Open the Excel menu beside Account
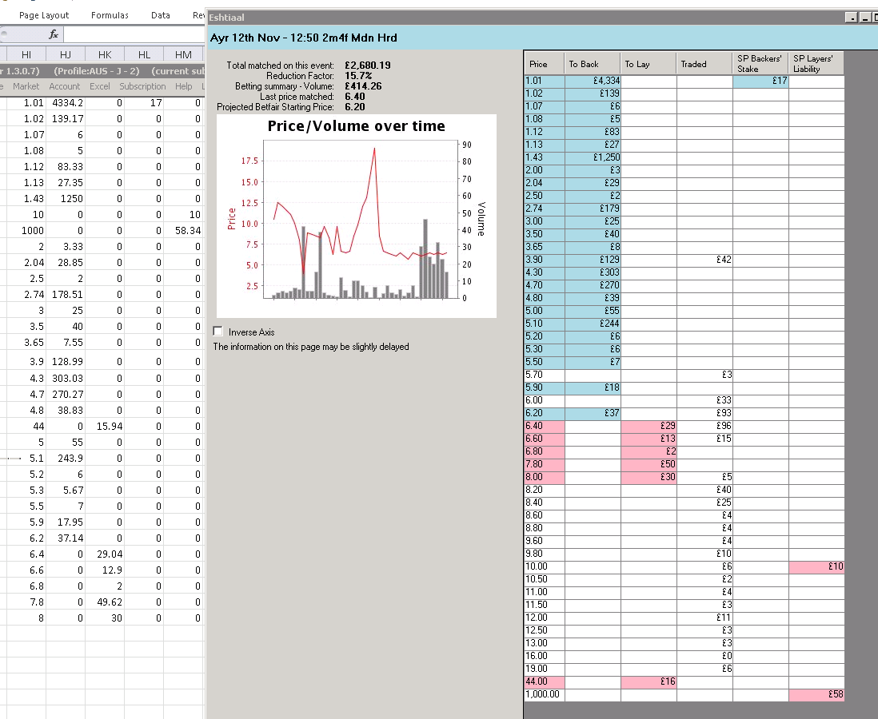The image size is (878, 719). (100, 86)
